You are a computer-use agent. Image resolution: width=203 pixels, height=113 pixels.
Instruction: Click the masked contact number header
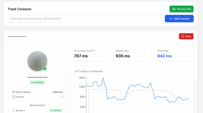[x=17, y=36]
